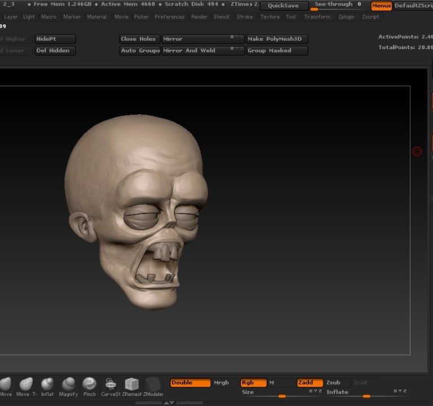Click the QuickSave button
Screen dimensions: 433x406
click(x=284, y=6)
